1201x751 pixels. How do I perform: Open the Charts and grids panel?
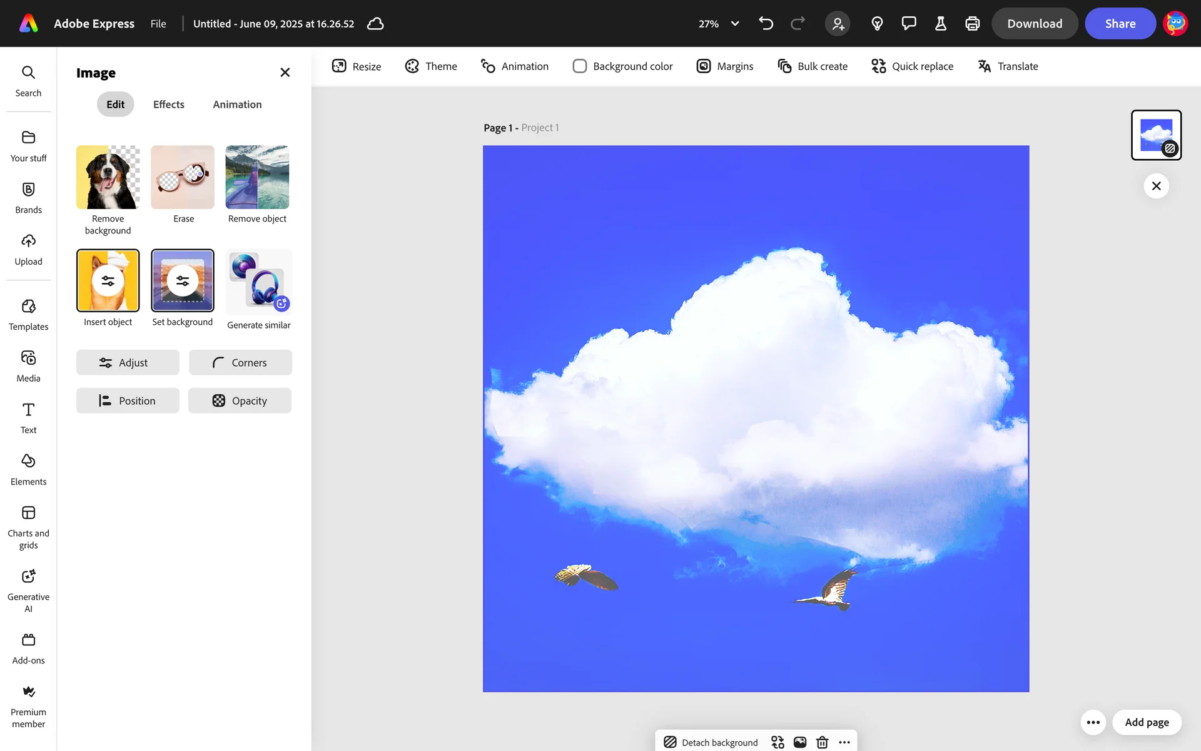click(28, 528)
